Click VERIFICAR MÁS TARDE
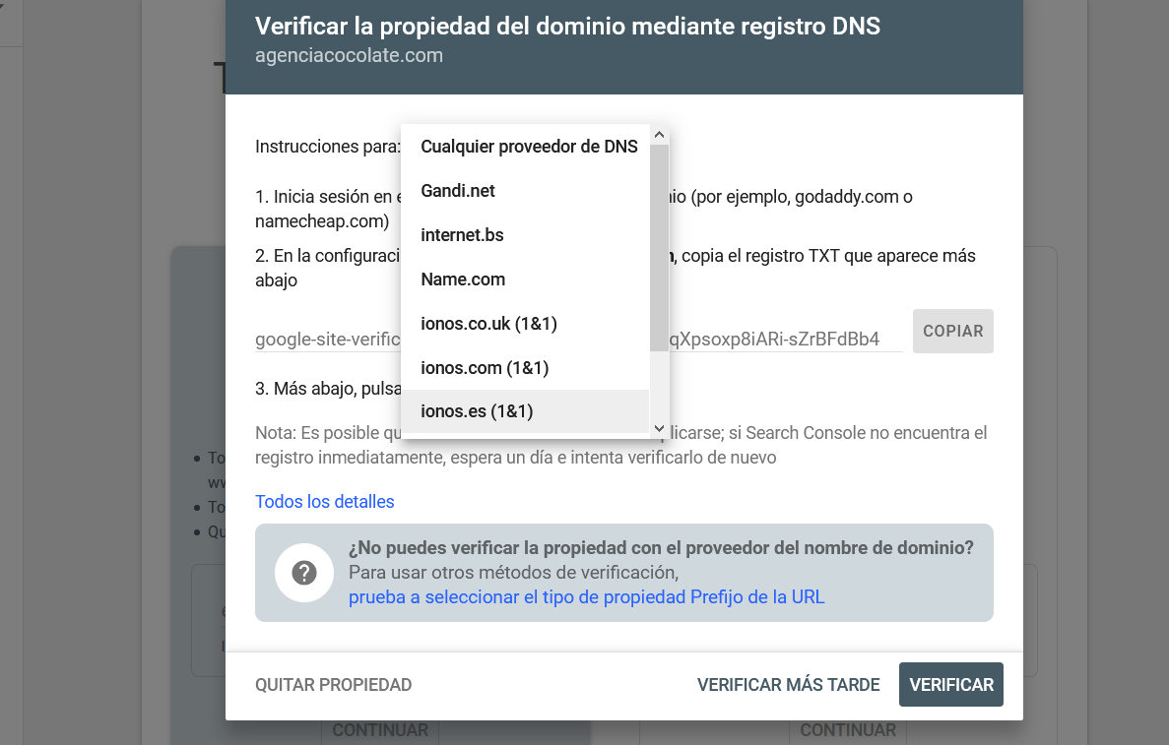Screen dimensions: 1169x745 pos(789,685)
